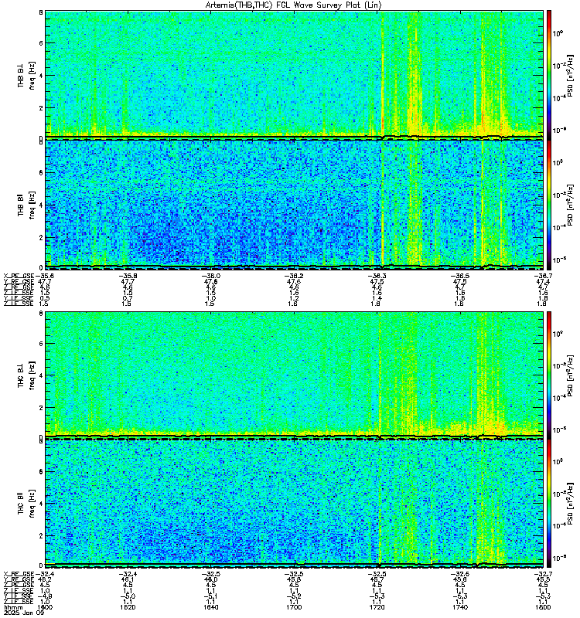Click the Y_RE_GSE value 46.2

[x=45, y=580]
